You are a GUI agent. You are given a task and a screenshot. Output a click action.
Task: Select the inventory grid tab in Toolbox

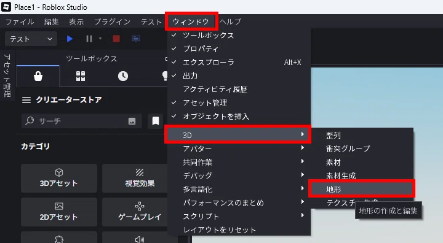(x=81, y=76)
